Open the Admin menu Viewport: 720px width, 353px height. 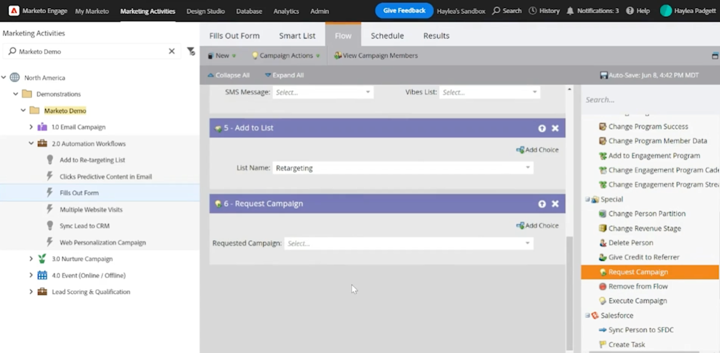(320, 11)
